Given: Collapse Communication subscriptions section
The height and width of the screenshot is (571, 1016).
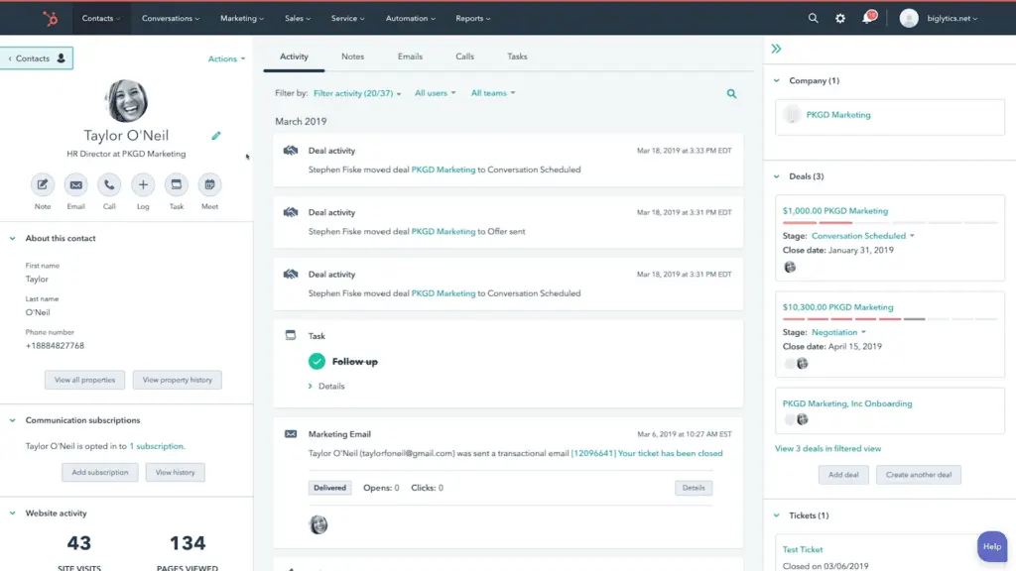Looking at the screenshot, I should (x=12, y=420).
